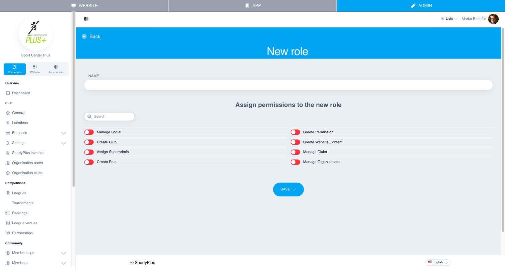This screenshot has height=270, width=505.
Task: Enable the Manage Organisations toggle
Action: coord(295,162)
